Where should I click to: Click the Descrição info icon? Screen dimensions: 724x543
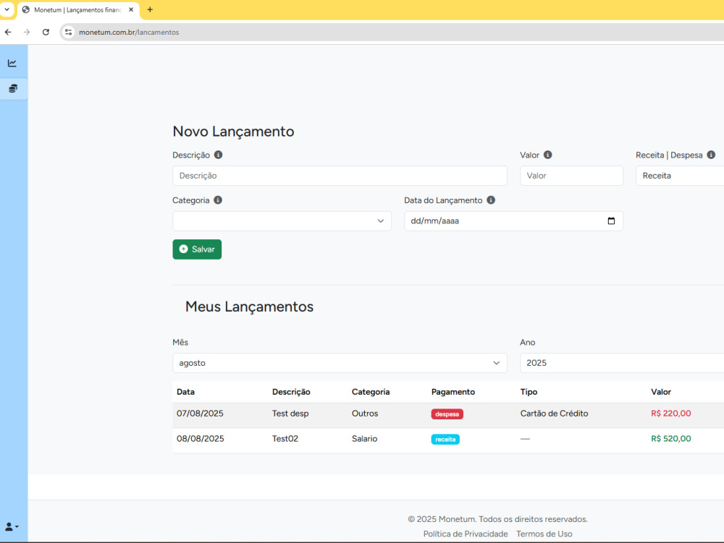[x=219, y=155]
